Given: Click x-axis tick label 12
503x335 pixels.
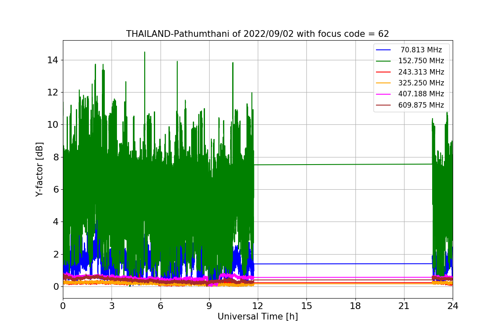Looking at the screenshot, I should point(258,306).
